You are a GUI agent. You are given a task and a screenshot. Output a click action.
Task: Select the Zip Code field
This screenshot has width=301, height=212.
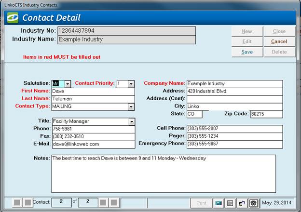coord(266,114)
